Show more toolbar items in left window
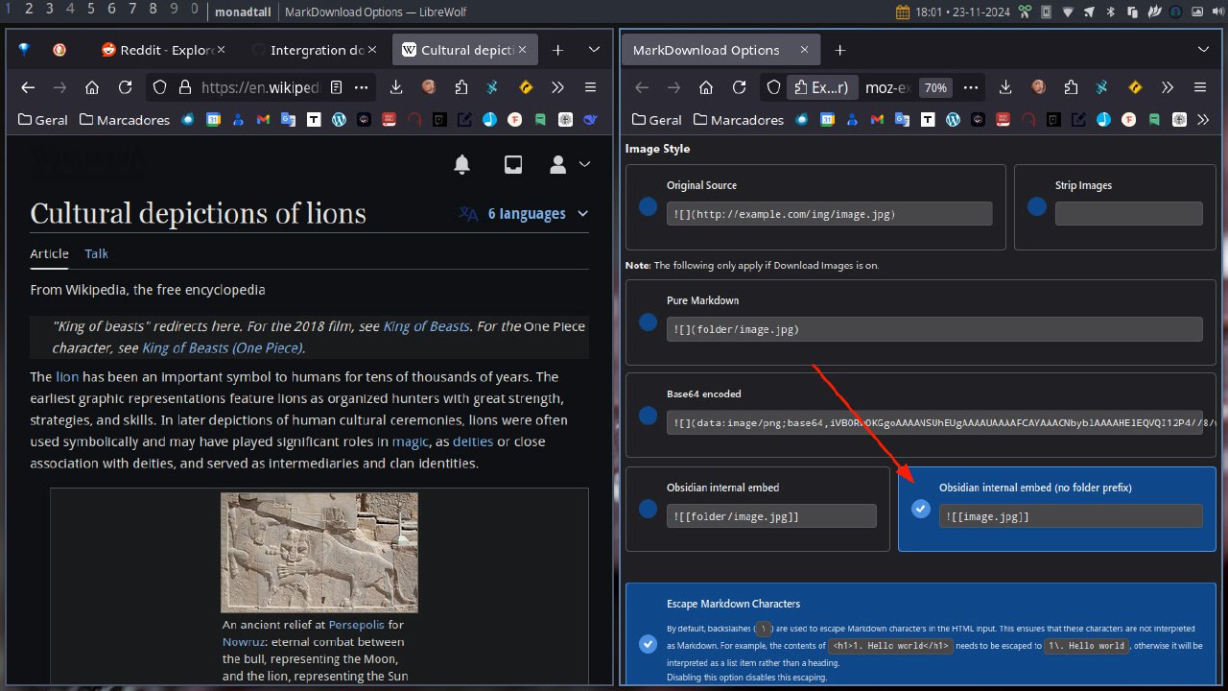The width and height of the screenshot is (1228, 691). 557,87
